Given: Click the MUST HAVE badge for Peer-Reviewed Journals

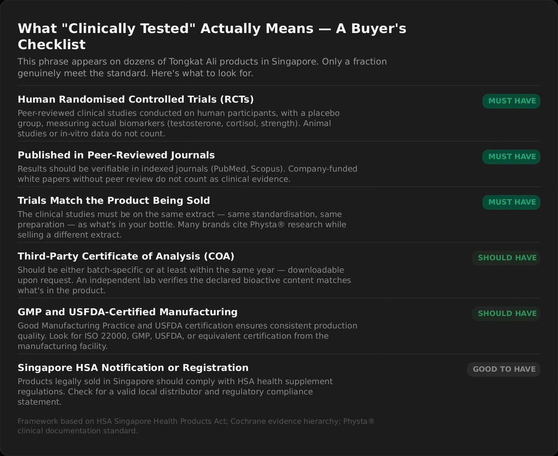Looking at the screenshot, I should (511, 157).
